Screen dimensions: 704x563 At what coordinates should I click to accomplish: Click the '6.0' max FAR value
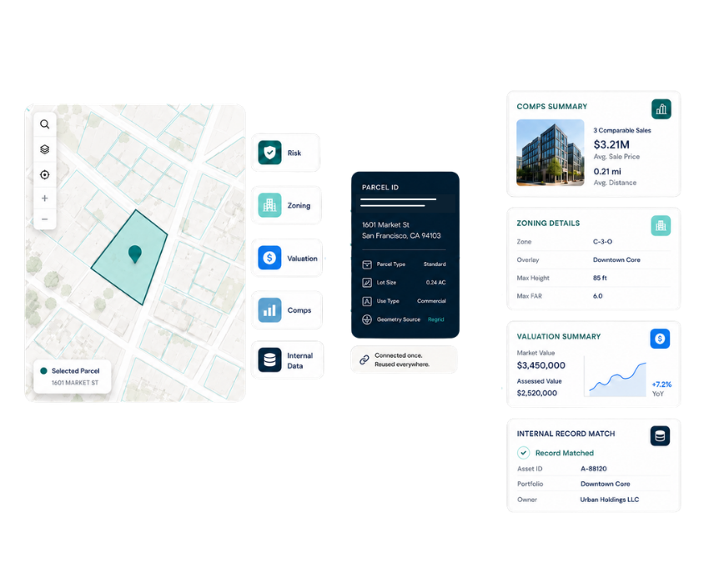[x=597, y=296]
